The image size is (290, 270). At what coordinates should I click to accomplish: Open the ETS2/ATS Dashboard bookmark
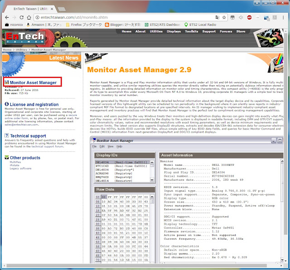click(x=162, y=24)
